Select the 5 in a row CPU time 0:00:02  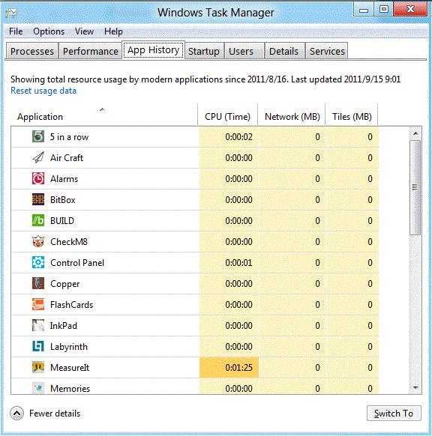[229, 137]
